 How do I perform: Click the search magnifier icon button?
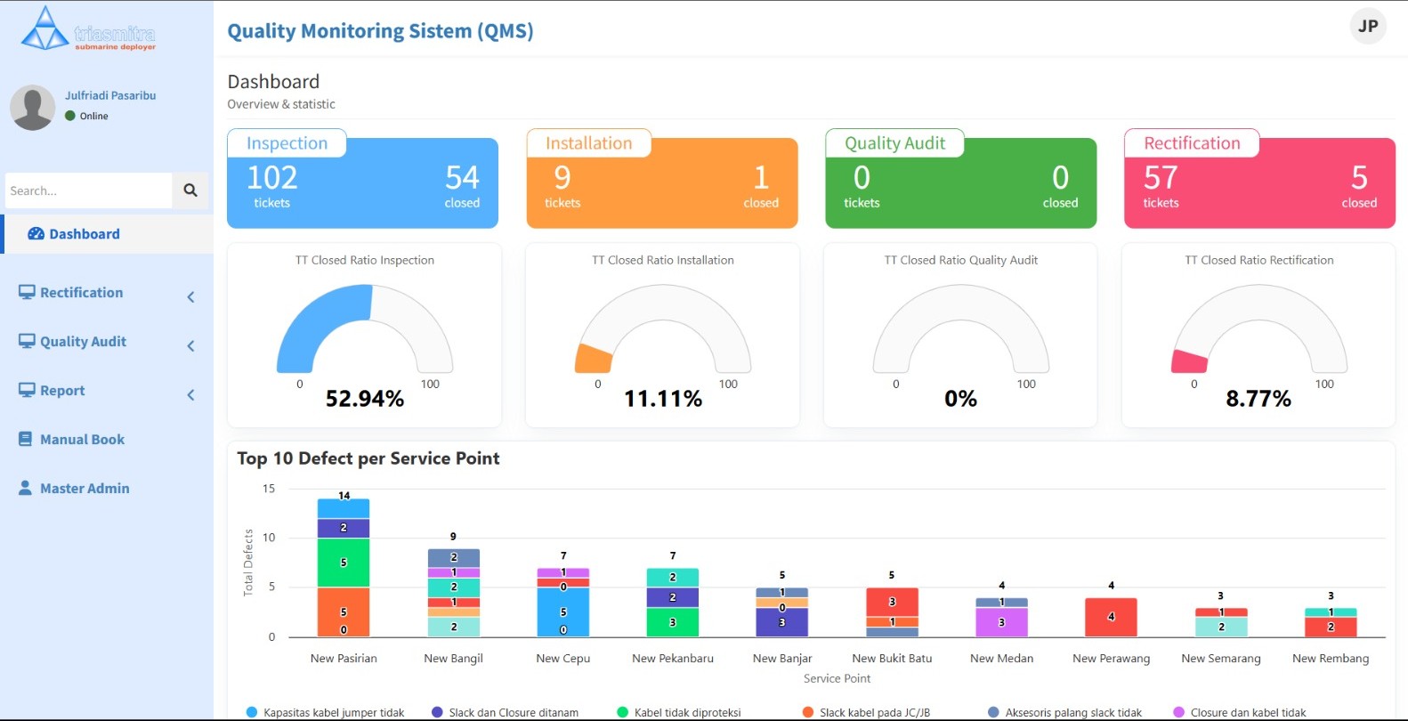click(x=190, y=190)
